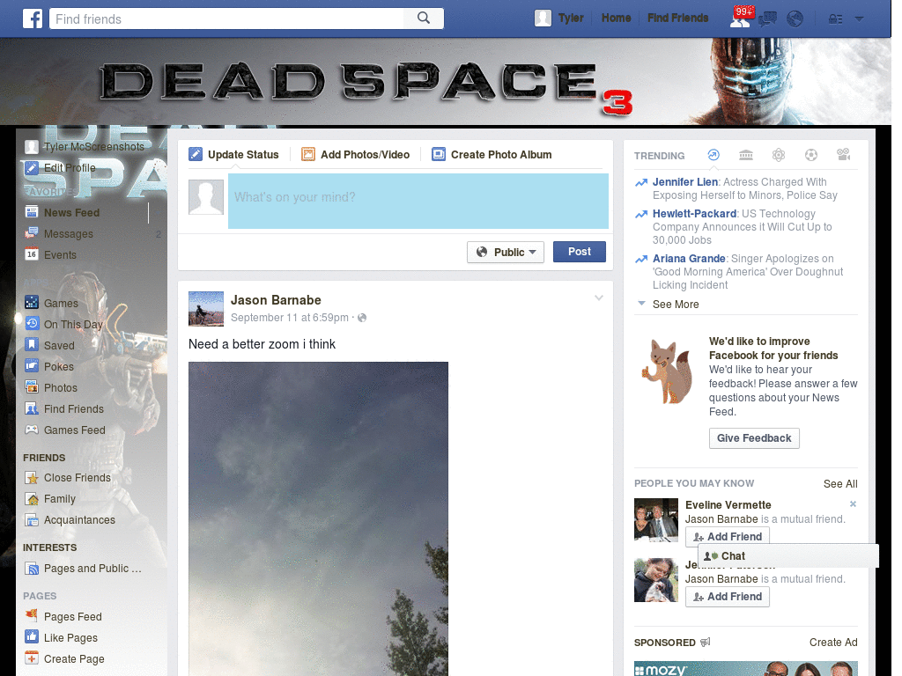Select the top trends icon in Trending
The width and height of the screenshot is (902, 676).
click(x=713, y=155)
